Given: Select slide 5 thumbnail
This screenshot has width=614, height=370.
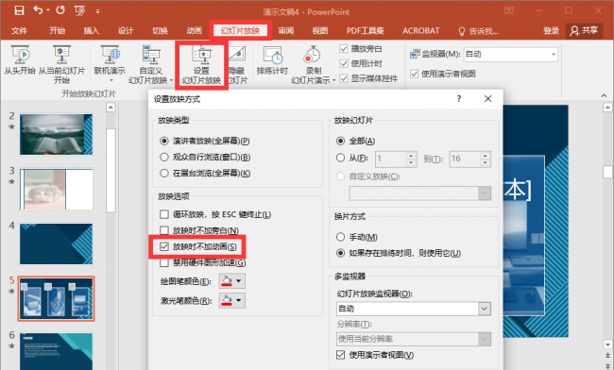Looking at the screenshot, I should click(57, 299).
